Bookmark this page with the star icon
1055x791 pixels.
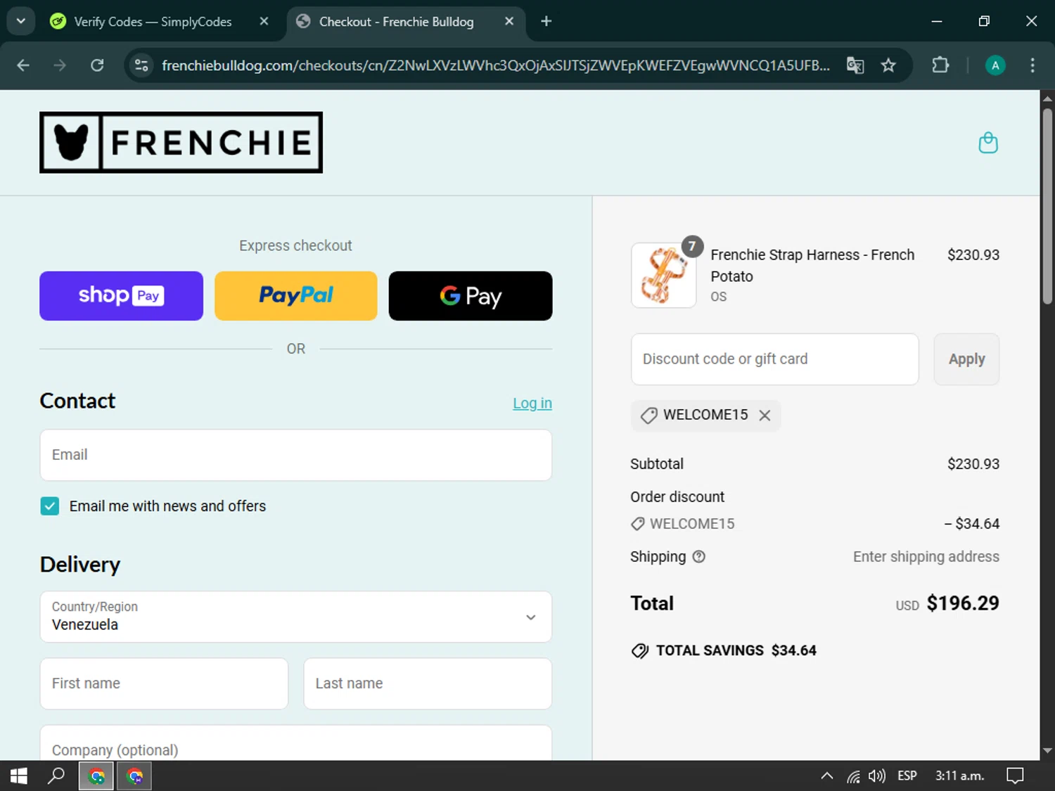[x=888, y=65]
